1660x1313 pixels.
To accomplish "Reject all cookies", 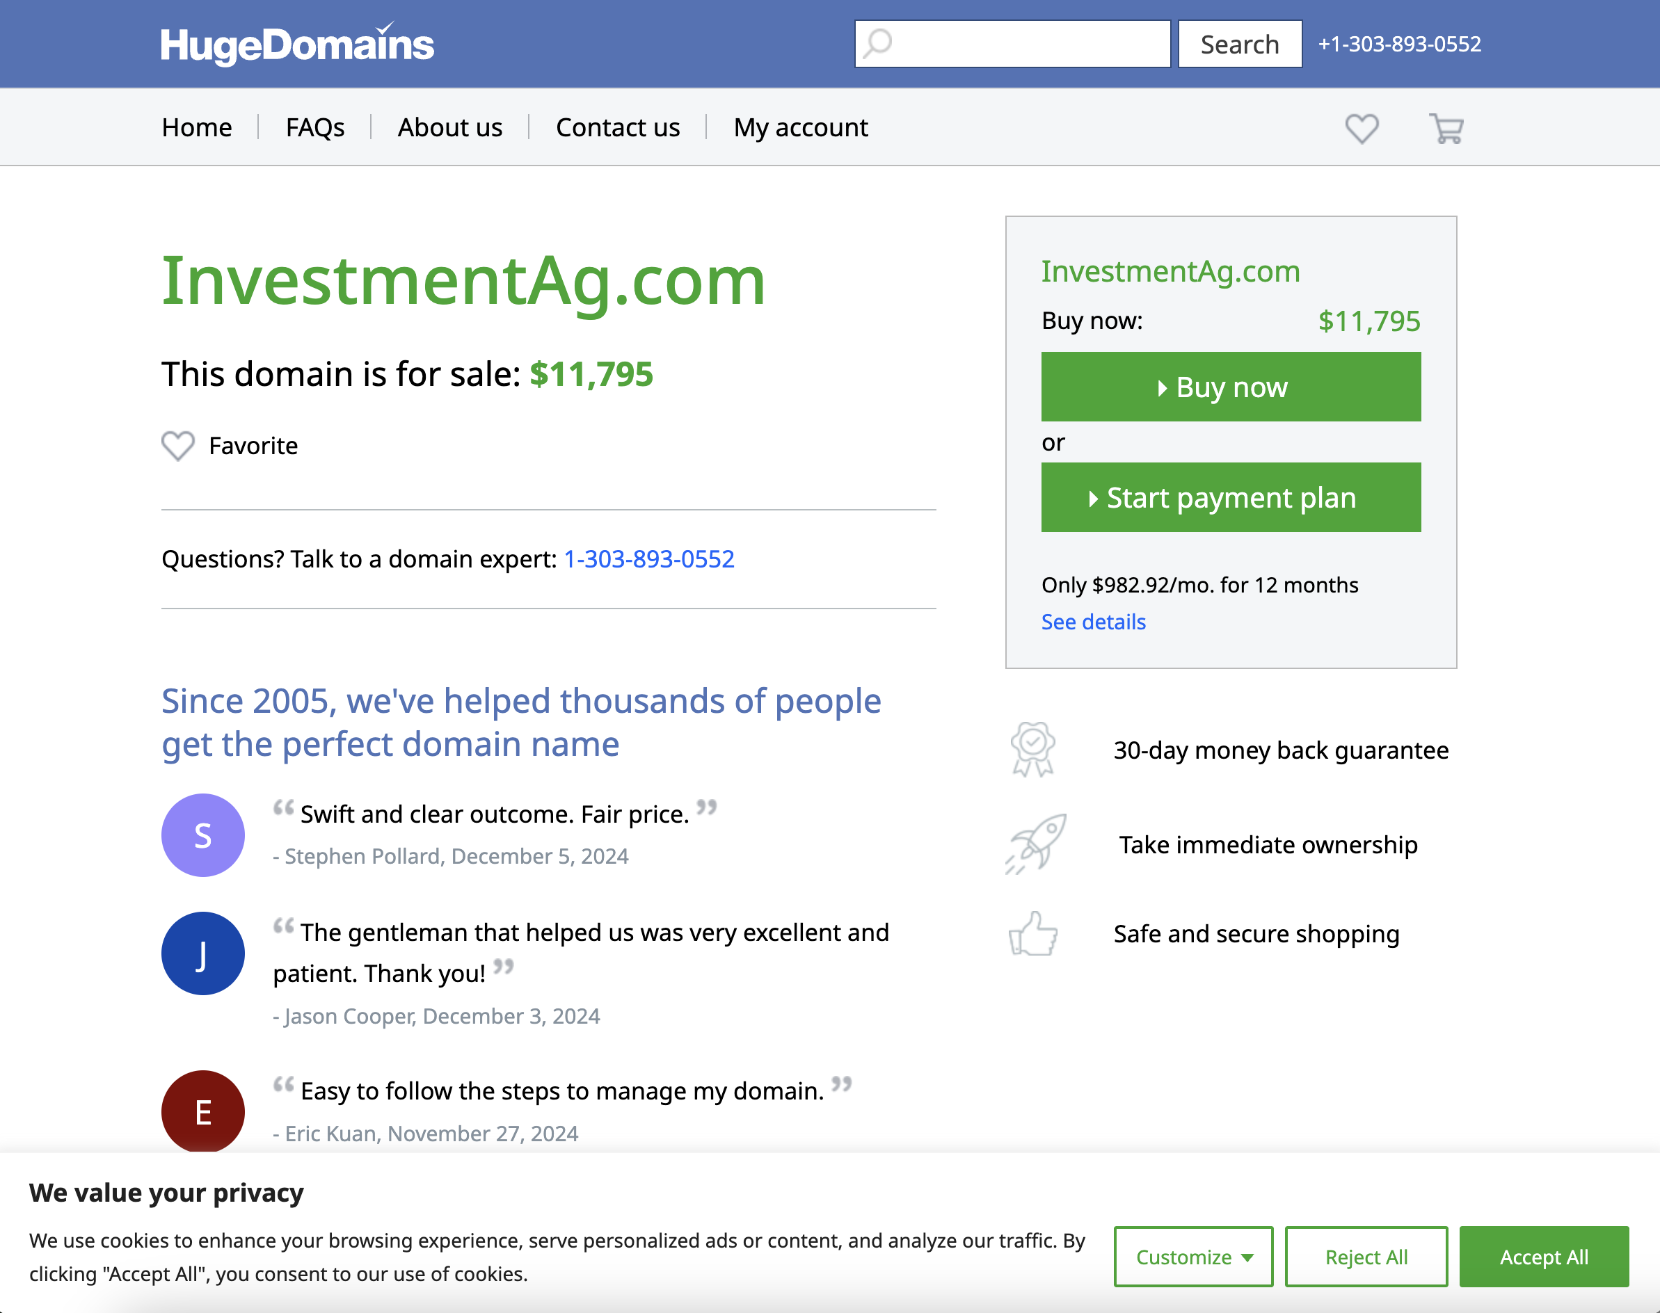I will click(x=1366, y=1256).
